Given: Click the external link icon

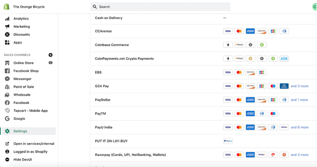Looking at the screenshot, I should click(x=7, y=144).
